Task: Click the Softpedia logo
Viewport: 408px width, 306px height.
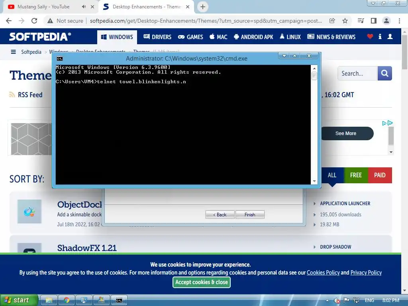Action: tap(40, 37)
